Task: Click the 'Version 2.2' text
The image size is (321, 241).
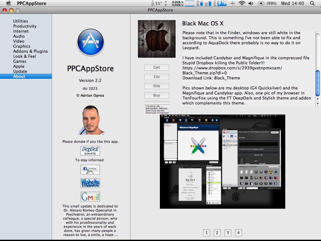Action: pyautogui.click(x=90, y=81)
